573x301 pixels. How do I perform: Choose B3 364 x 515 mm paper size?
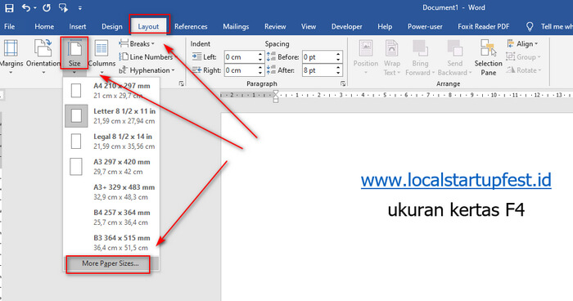(x=111, y=243)
